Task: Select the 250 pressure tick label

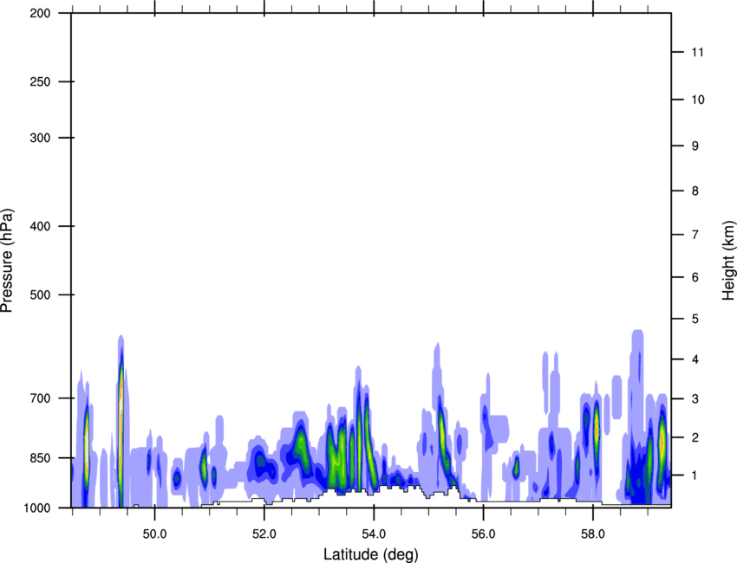Action: (x=41, y=81)
